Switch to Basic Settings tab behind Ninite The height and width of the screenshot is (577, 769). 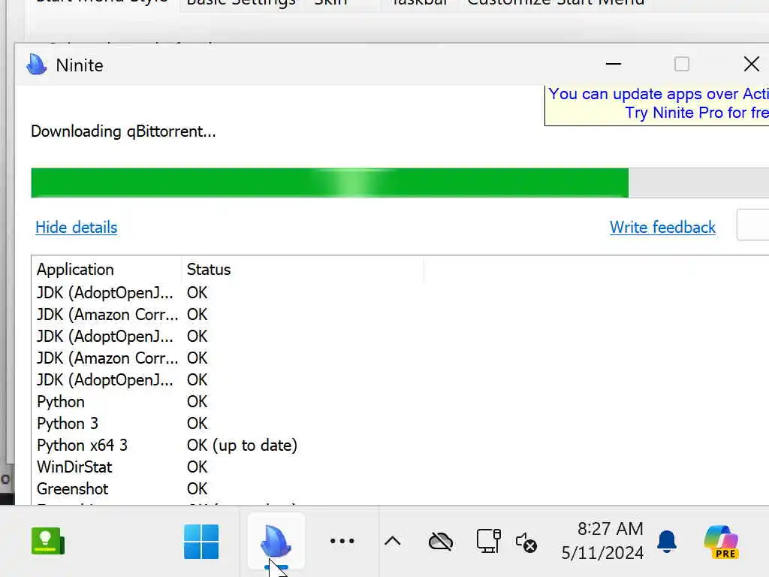click(x=241, y=4)
